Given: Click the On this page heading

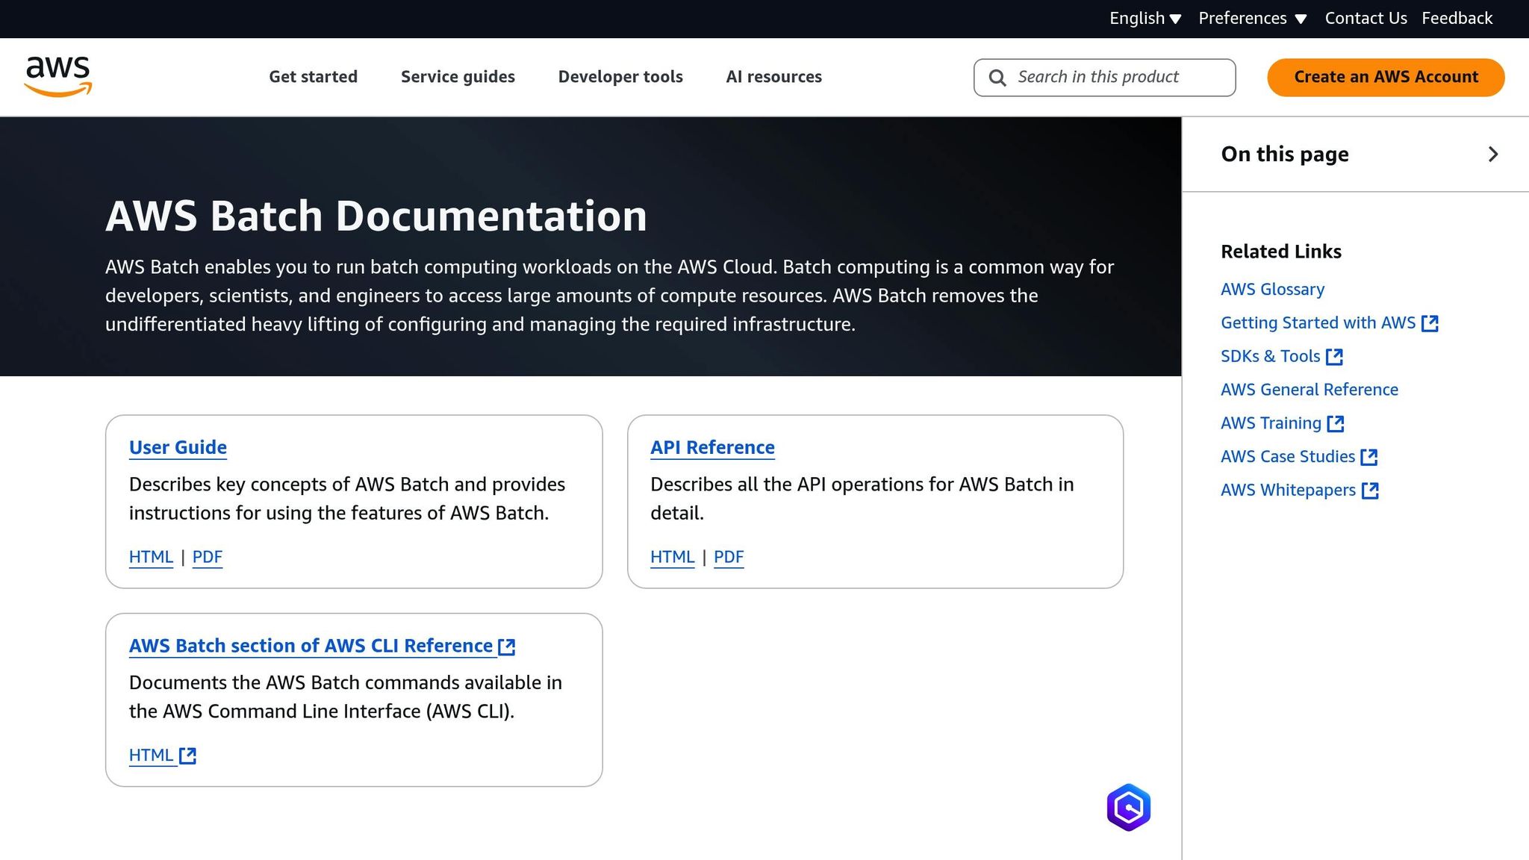Looking at the screenshot, I should click(x=1285, y=154).
